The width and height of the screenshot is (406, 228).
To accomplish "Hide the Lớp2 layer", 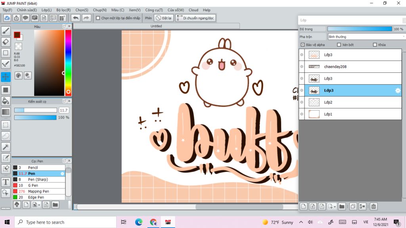I will pos(302,103).
